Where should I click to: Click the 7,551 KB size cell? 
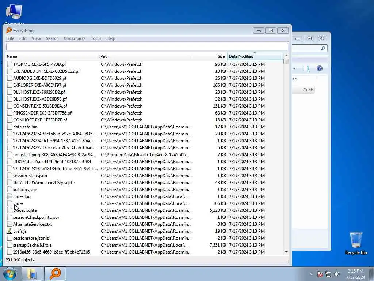[x=218, y=245]
